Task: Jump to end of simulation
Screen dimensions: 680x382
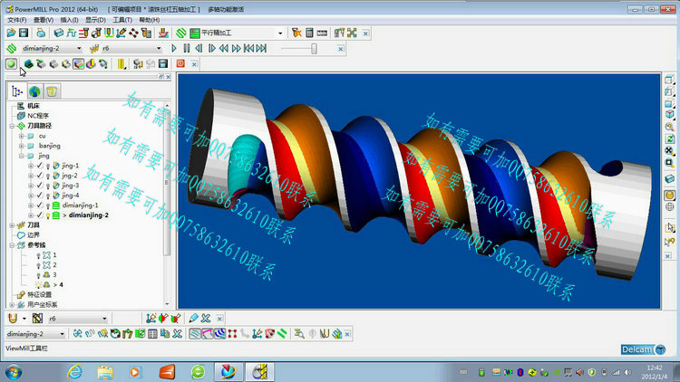Action: click(x=261, y=49)
